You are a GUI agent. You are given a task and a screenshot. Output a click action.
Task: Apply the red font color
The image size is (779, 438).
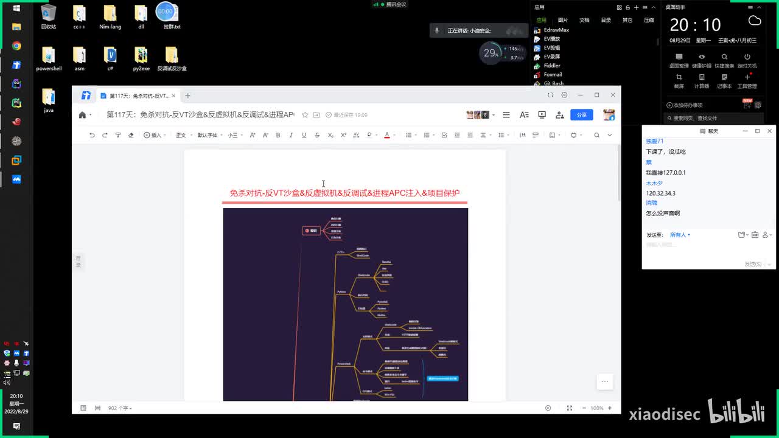pos(387,135)
